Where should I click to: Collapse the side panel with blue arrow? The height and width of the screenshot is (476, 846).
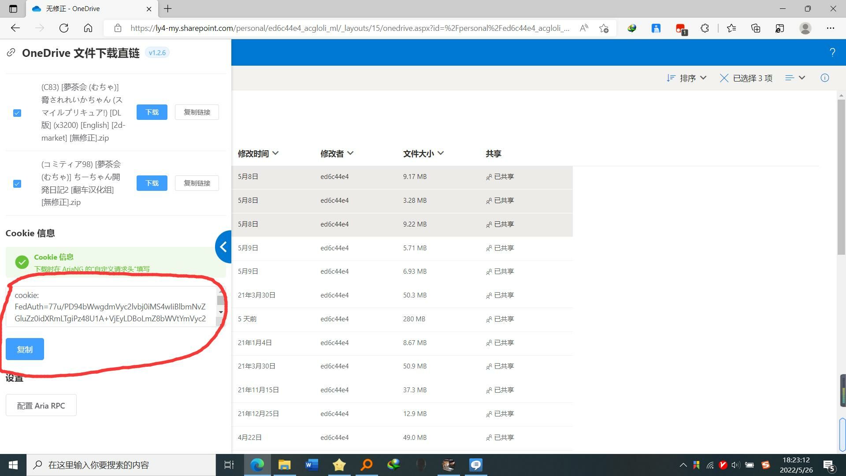(x=223, y=247)
